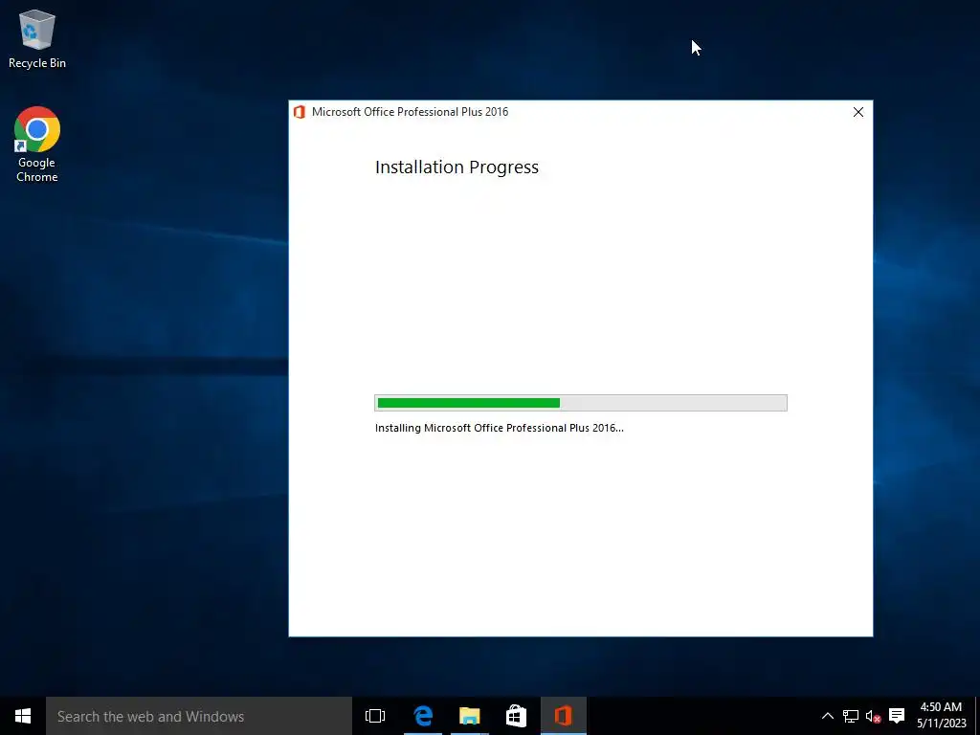Focus the 'Search the web and Windows' box
Screen dimensions: 980x735
click(199, 716)
